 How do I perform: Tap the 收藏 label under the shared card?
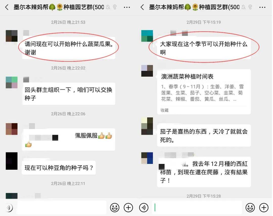pyautogui.click(x=165, y=110)
